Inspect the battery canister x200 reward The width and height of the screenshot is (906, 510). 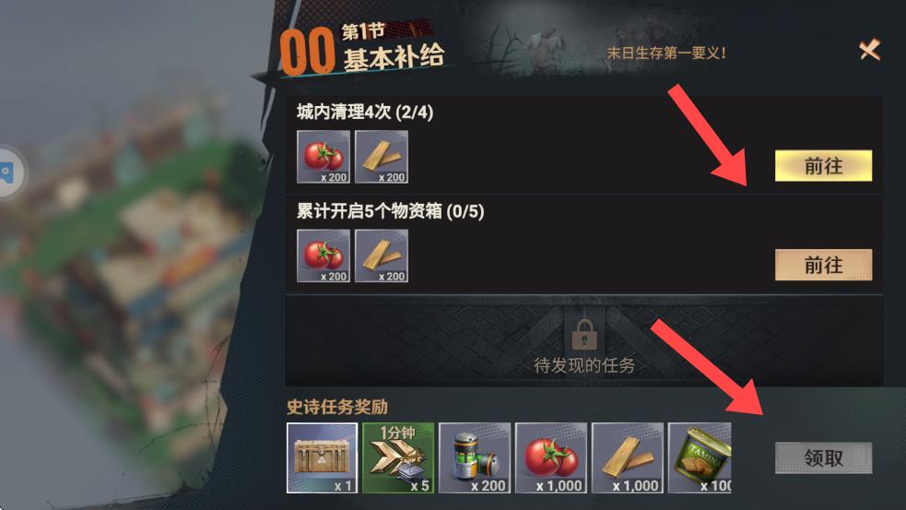pyautogui.click(x=475, y=458)
